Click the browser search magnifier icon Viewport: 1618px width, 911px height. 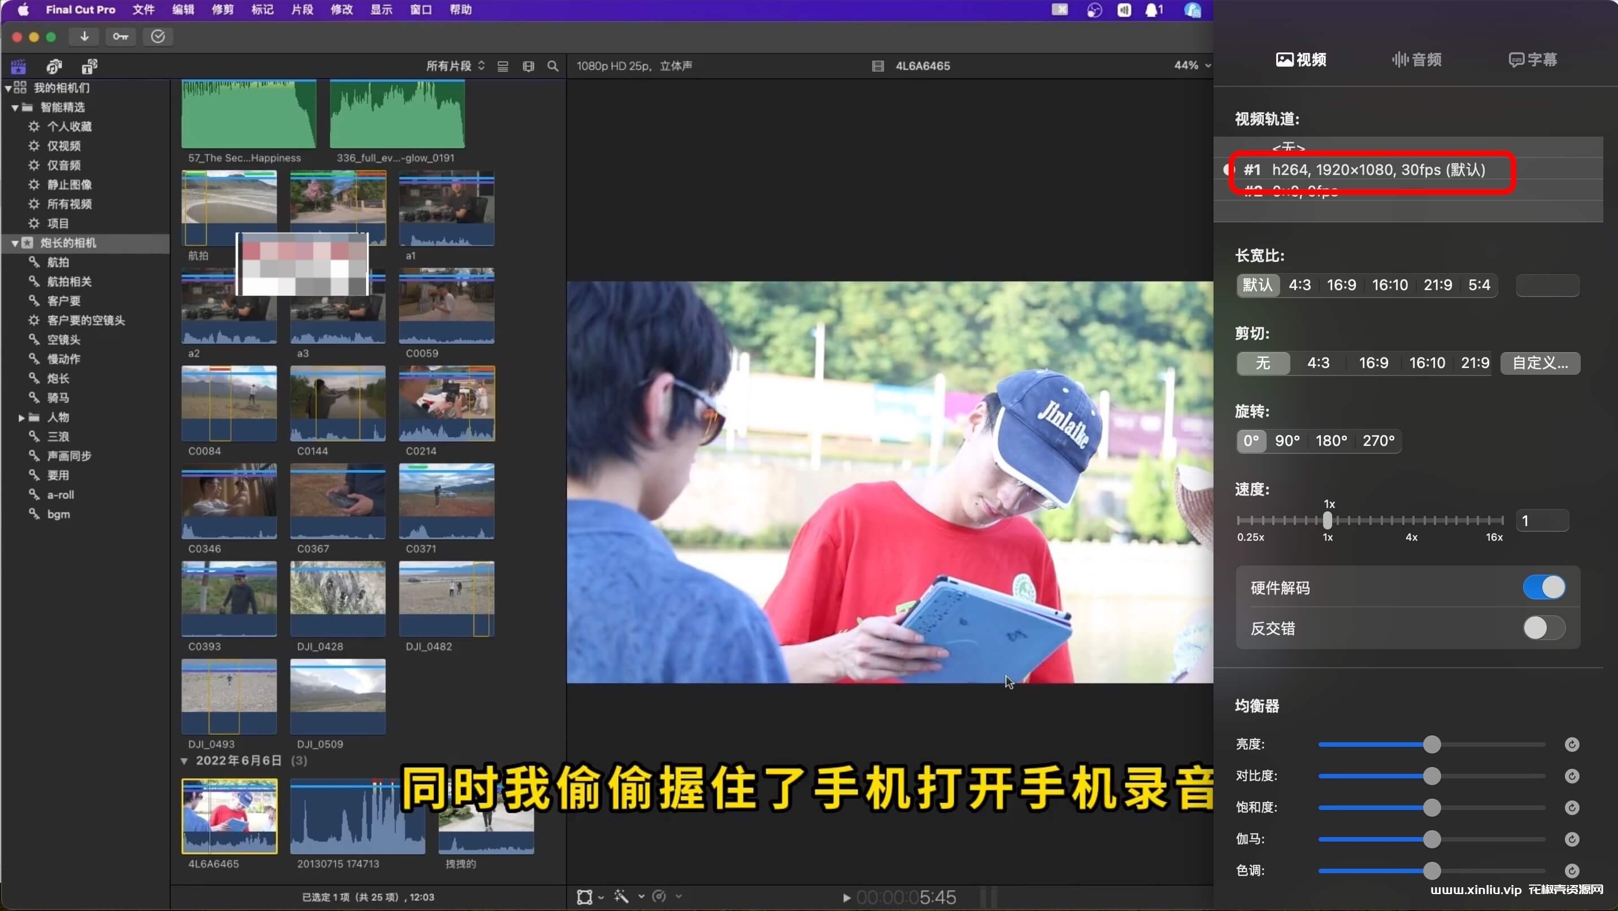pos(553,66)
